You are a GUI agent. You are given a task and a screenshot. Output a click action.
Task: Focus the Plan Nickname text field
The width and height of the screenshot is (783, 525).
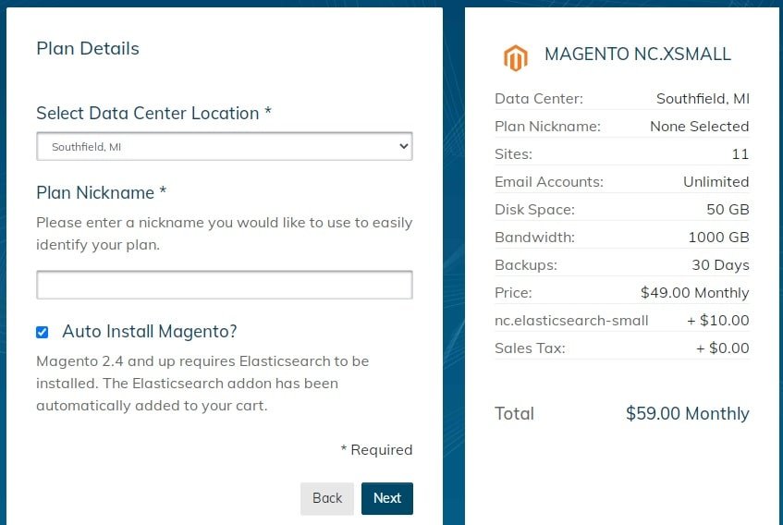[225, 285]
